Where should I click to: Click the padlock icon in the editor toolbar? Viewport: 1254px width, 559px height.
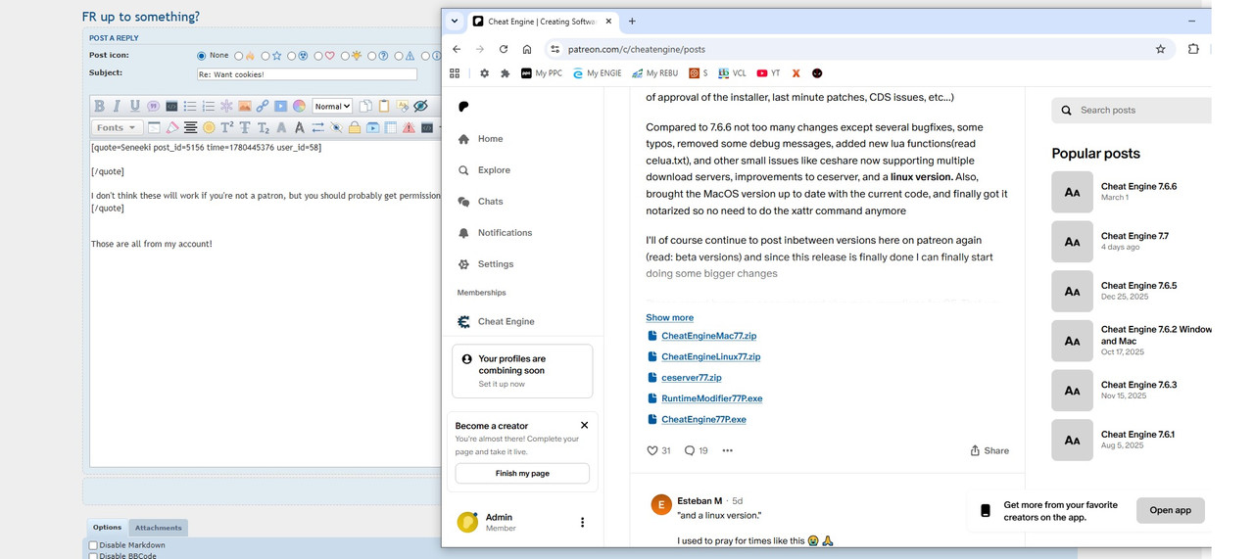point(355,127)
